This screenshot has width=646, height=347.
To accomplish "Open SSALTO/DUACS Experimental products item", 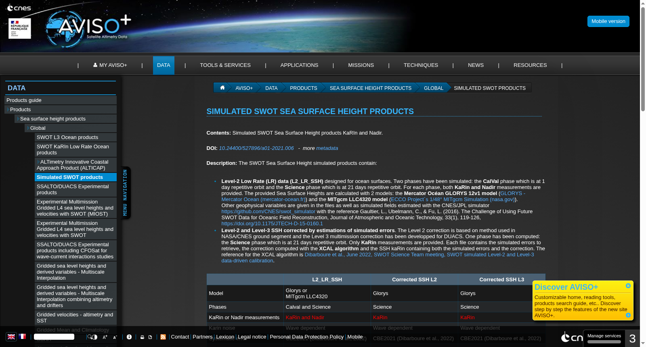I will [x=76, y=189].
